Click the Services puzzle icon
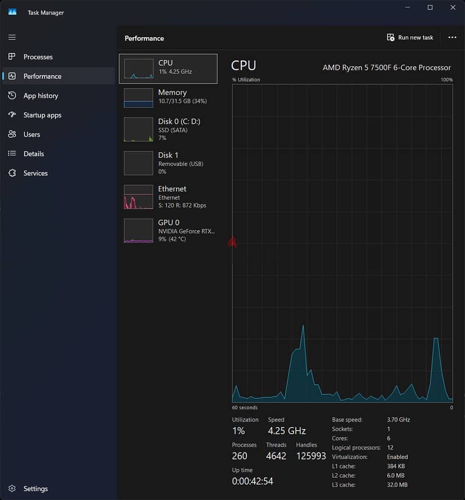Image resolution: width=465 pixels, height=500 pixels. [12, 173]
